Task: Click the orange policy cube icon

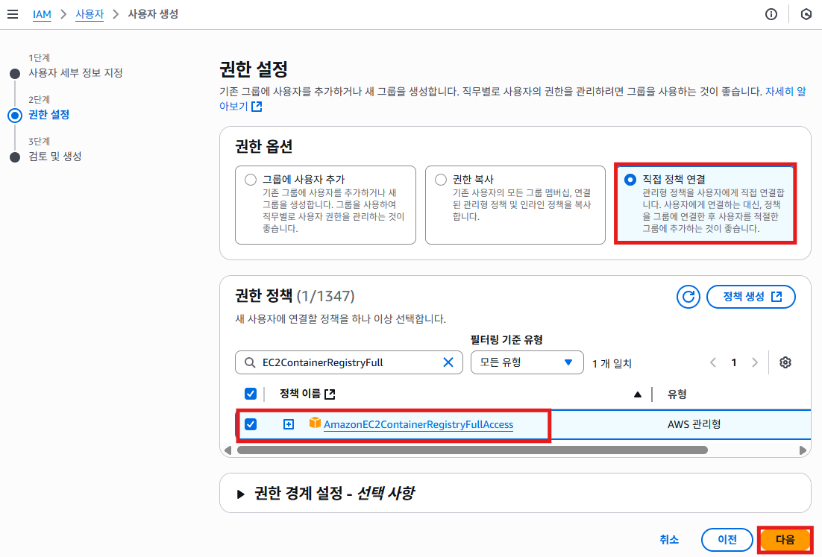Action: click(315, 423)
